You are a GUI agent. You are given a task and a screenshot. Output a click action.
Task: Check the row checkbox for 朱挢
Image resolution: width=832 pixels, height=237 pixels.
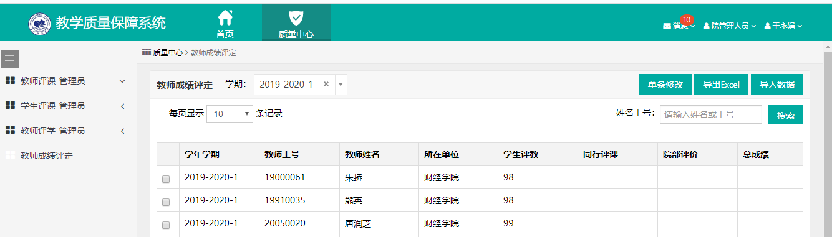tap(166, 179)
